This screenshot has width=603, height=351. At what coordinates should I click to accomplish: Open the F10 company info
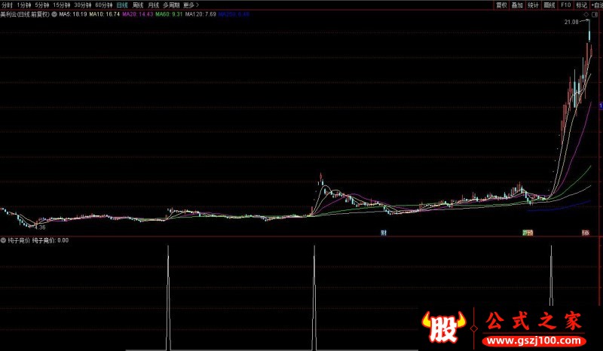pos(566,5)
